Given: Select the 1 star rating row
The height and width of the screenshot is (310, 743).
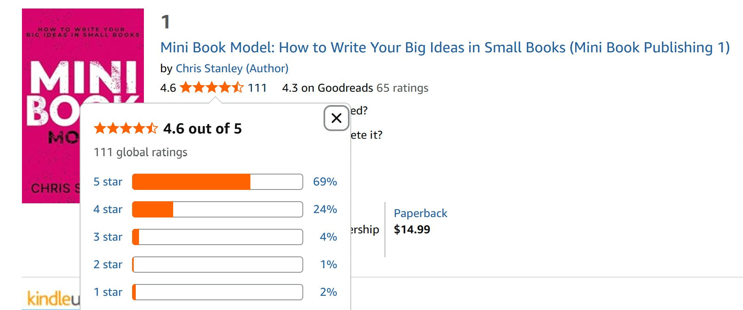Looking at the screenshot, I should click(108, 292).
